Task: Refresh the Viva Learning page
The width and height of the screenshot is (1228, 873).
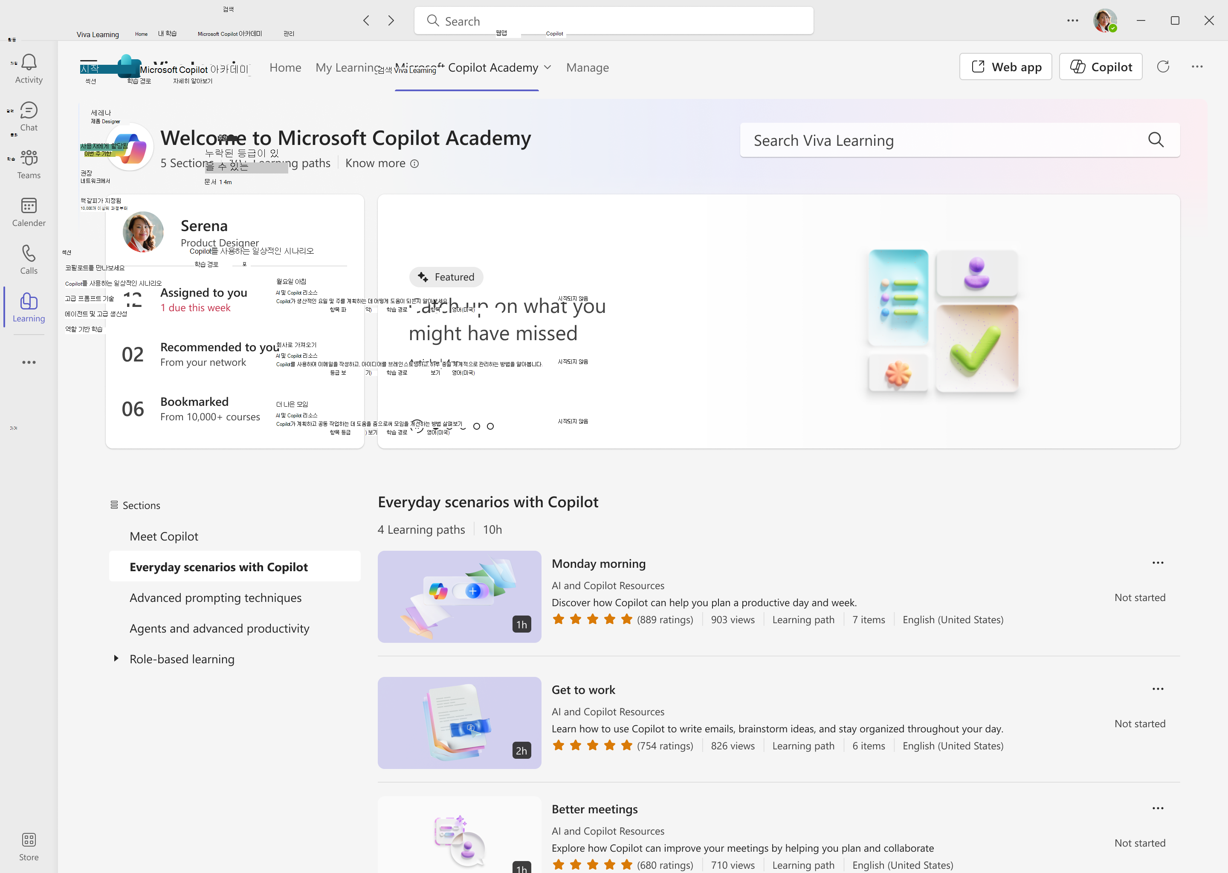Action: (x=1163, y=66)
